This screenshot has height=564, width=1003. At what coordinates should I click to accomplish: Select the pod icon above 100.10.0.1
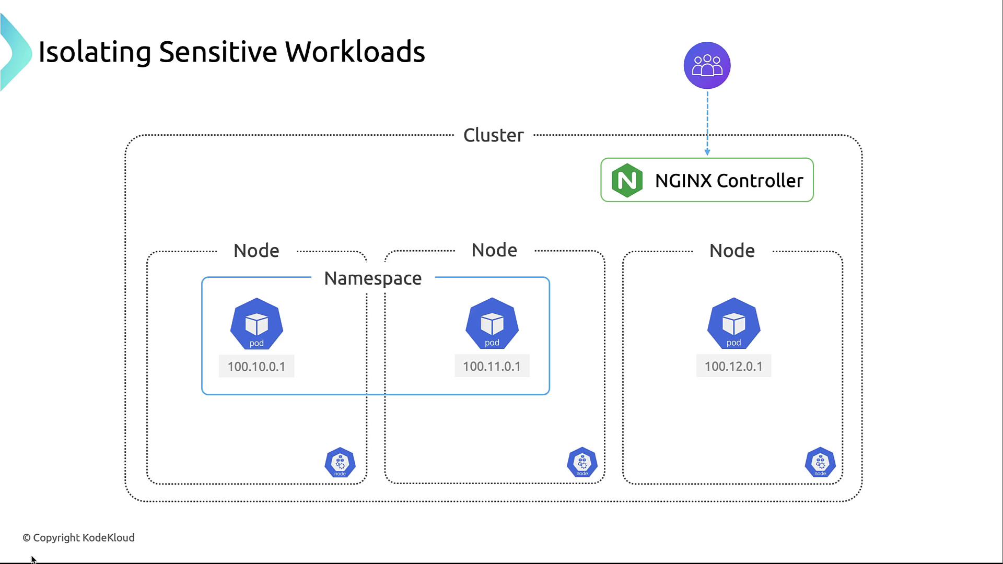pyautogui.click(x=256, y=324)
